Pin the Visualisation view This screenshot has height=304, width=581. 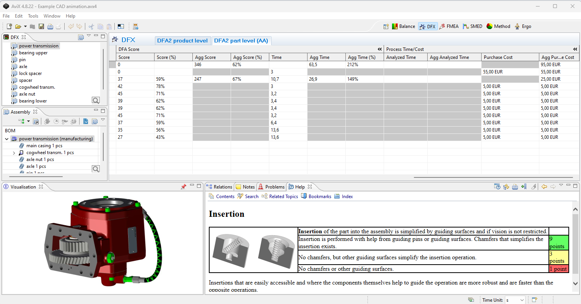pos(183,187)
